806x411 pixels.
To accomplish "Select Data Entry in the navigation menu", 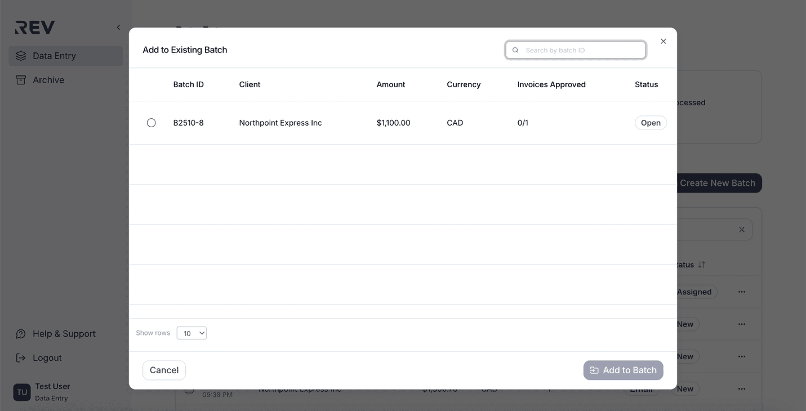I will (55, 55).
